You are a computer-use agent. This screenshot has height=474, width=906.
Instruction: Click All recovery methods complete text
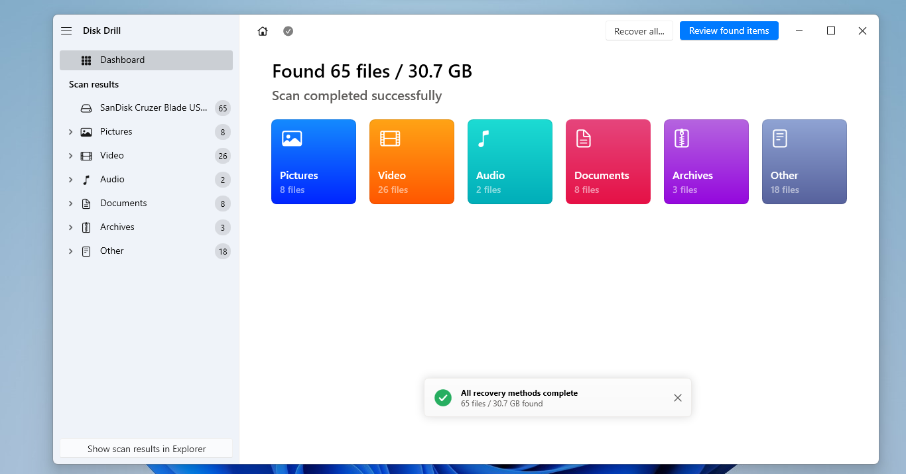point(519,392)
